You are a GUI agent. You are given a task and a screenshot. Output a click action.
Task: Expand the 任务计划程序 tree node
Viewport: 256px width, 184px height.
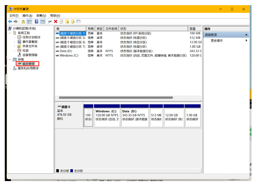click(14, 37)
